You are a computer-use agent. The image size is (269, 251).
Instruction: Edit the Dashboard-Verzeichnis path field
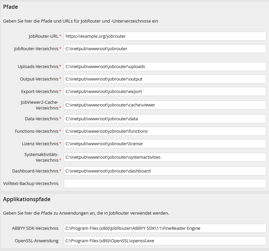165,171
